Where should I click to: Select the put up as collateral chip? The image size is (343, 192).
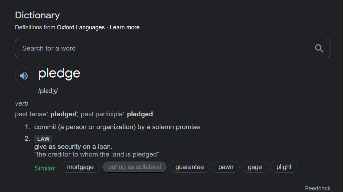[x=135, y=167]
